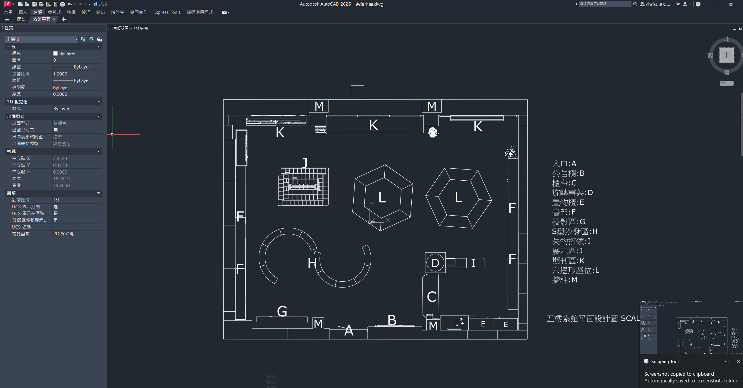Switch to the 插入 ribbon tab

pos(23,12)
